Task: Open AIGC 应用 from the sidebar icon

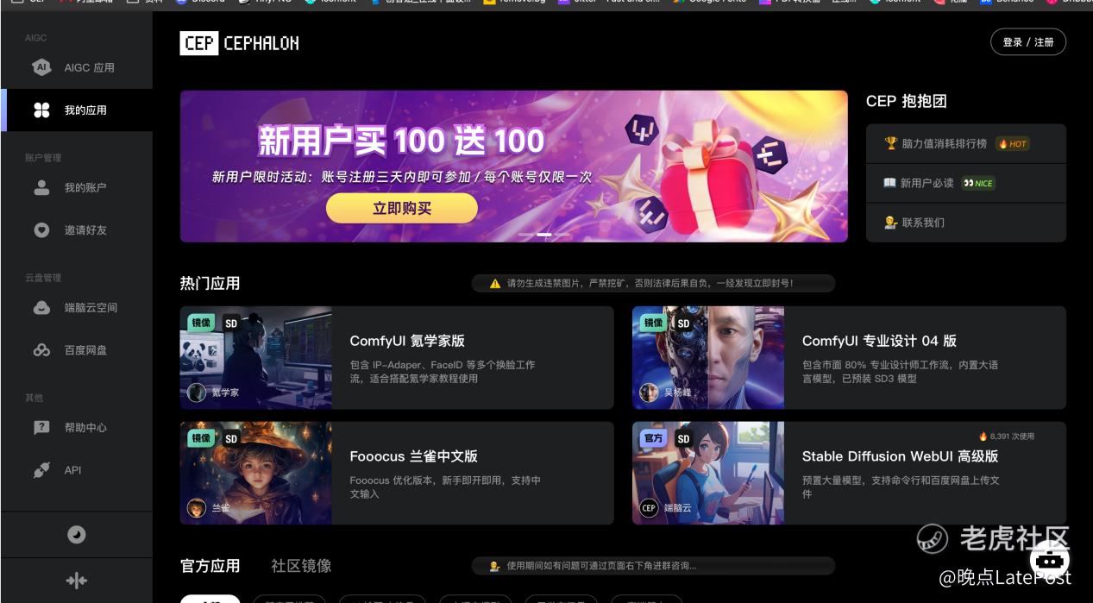Action: coord(41,67)
